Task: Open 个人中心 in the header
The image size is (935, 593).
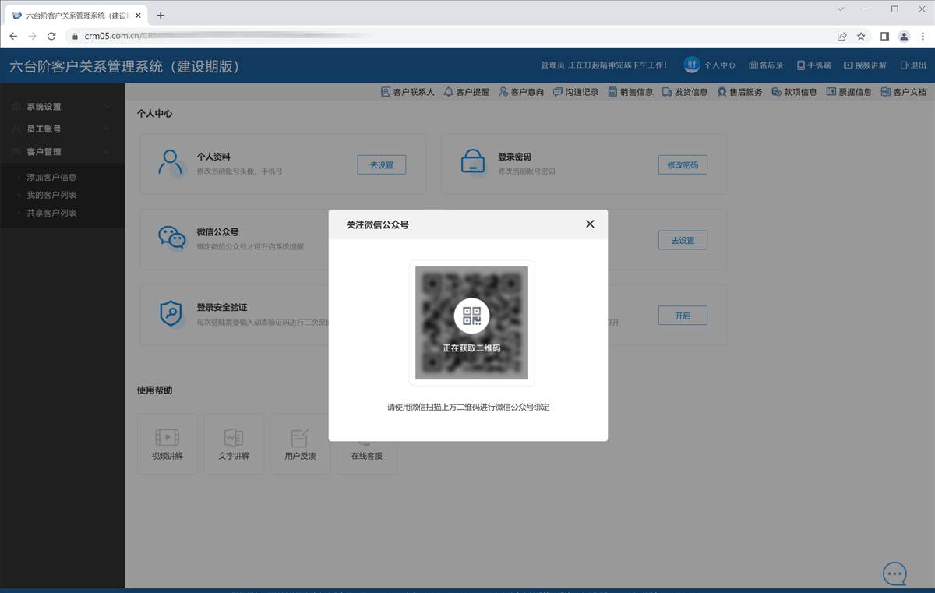Action: [x=720, y=65]
